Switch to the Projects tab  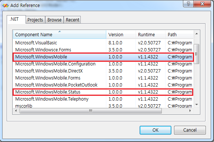[35, 20]
